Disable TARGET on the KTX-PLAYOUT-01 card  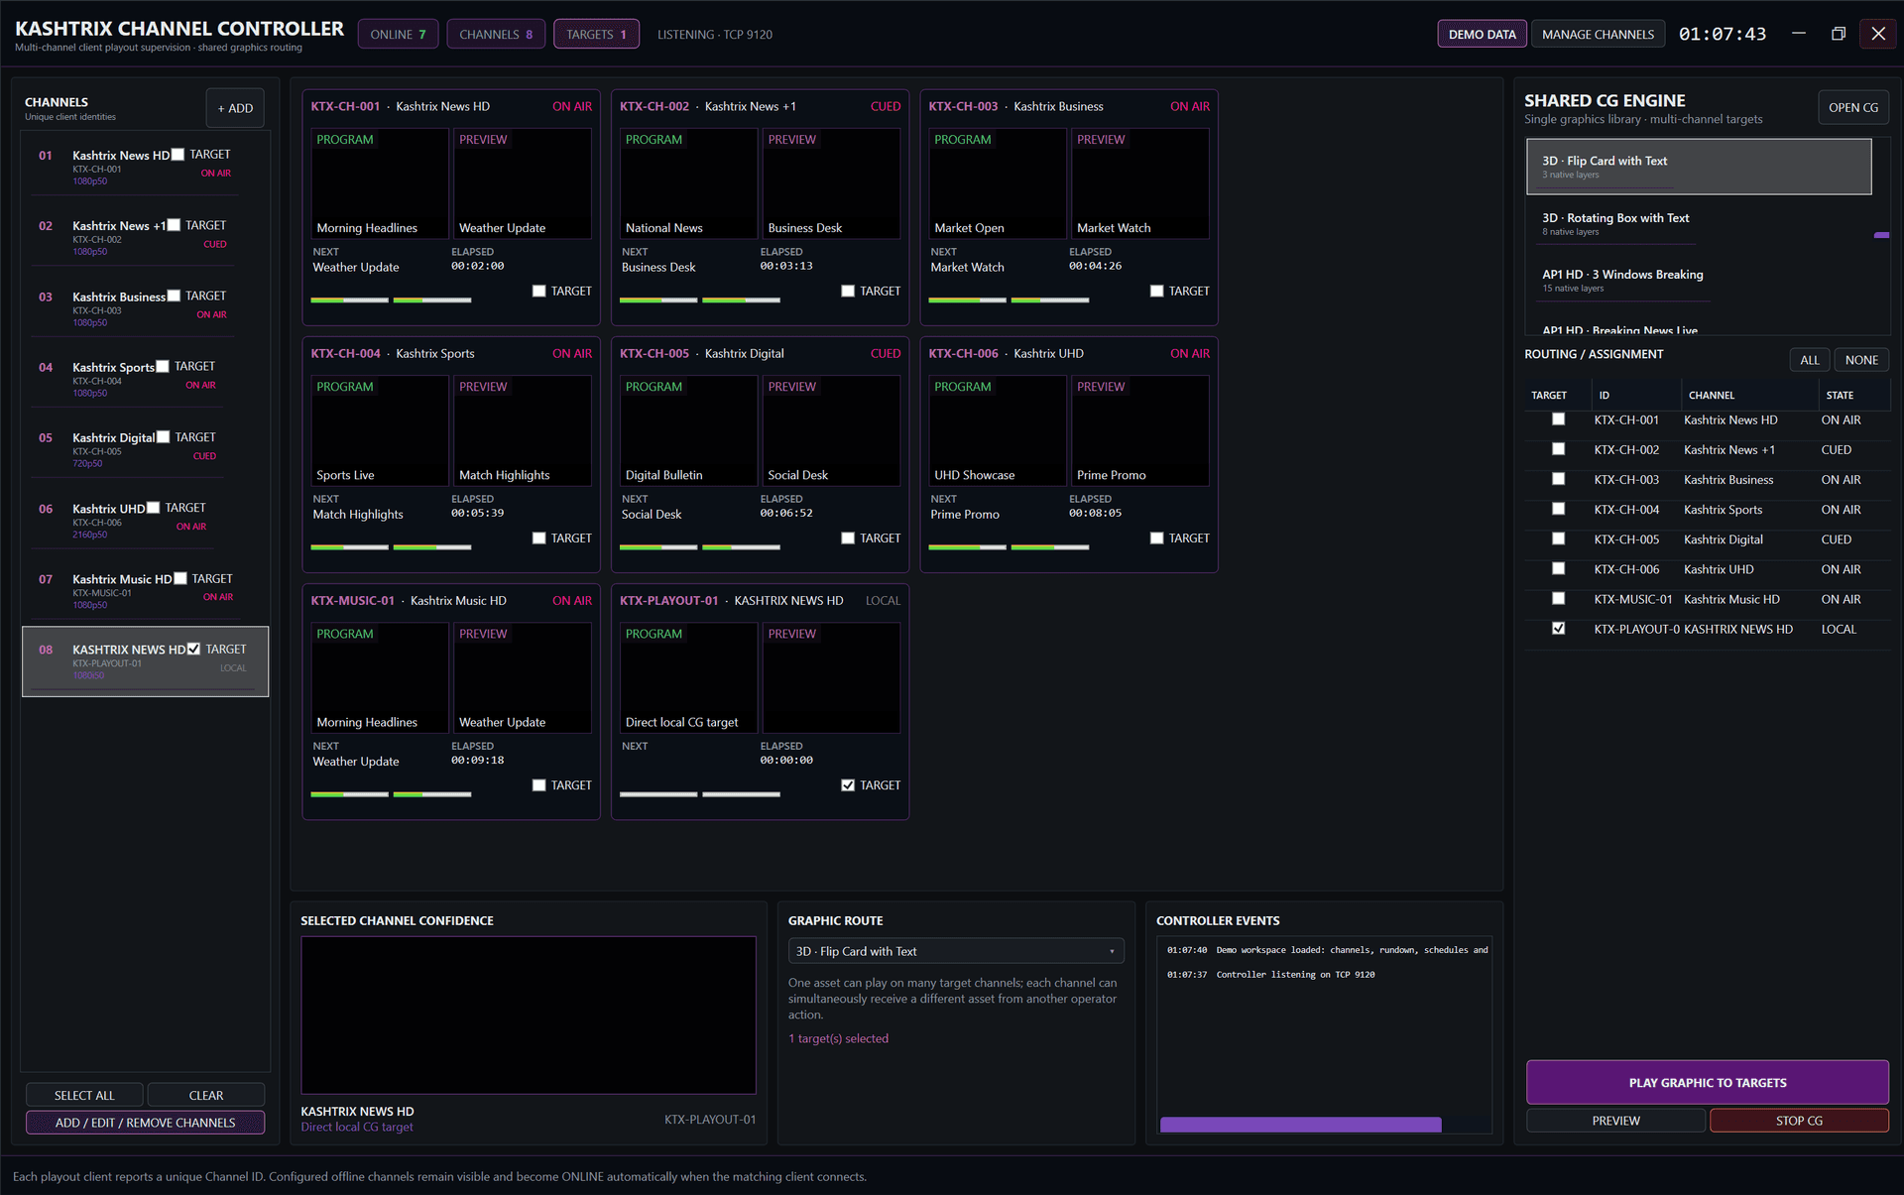[x=848, y=784]
